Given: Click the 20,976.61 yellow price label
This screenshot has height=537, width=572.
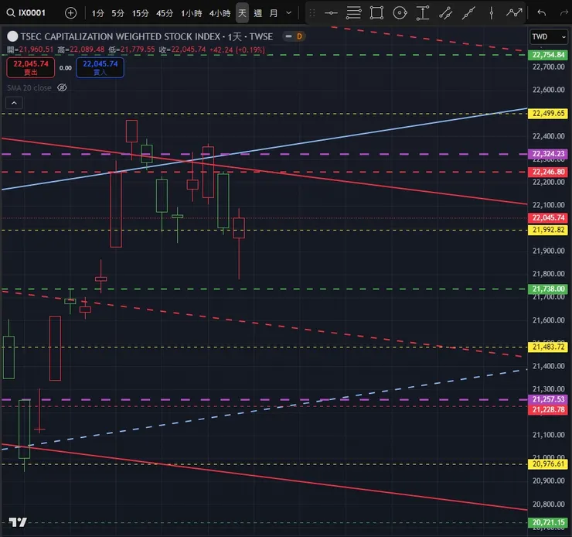Looking at the screenshot, I should pyautogui.click(x=548, y=464).
